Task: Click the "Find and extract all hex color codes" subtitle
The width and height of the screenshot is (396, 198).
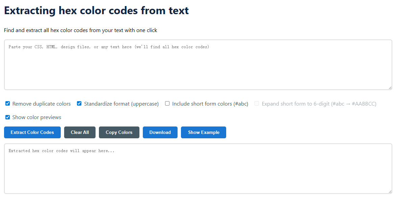Action: coord(81,30)
